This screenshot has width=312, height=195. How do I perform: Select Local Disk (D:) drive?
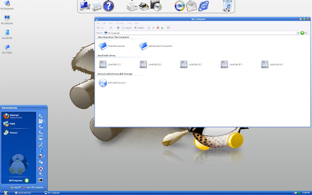tap(151, 64)
